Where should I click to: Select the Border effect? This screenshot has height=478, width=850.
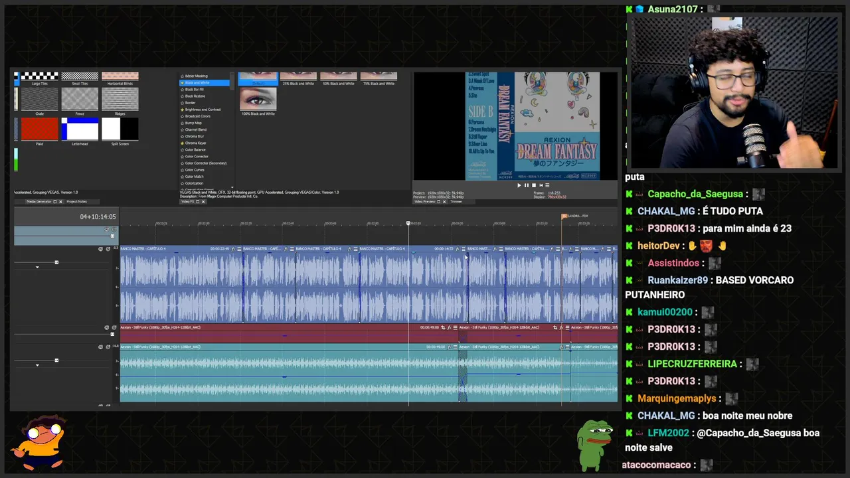(x=191, y=103)
